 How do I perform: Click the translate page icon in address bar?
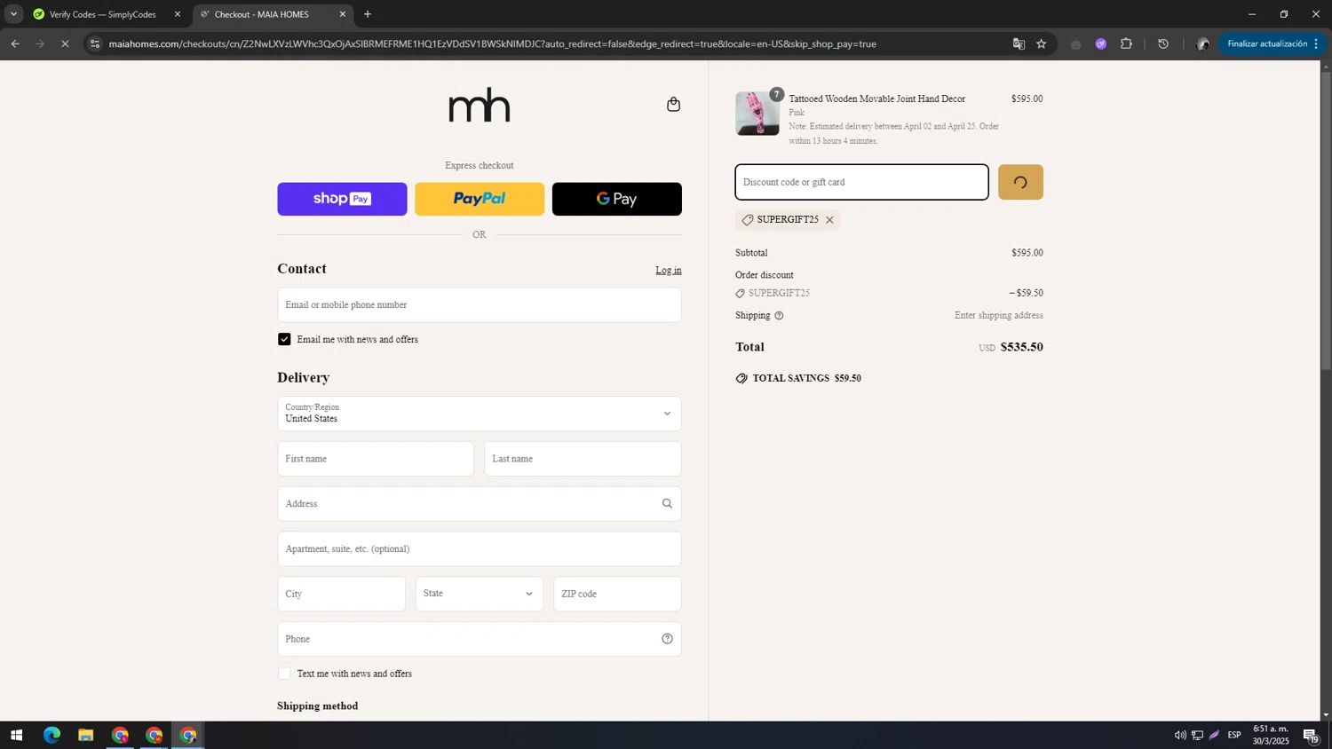pyautogui.click(x=1019, y=43)
